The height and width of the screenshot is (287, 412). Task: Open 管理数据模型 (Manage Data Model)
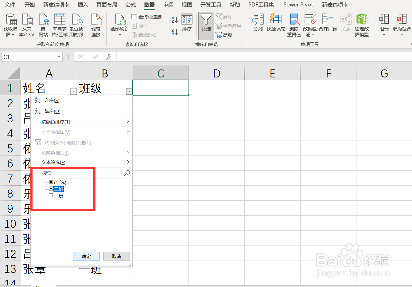tap(362, 25)
